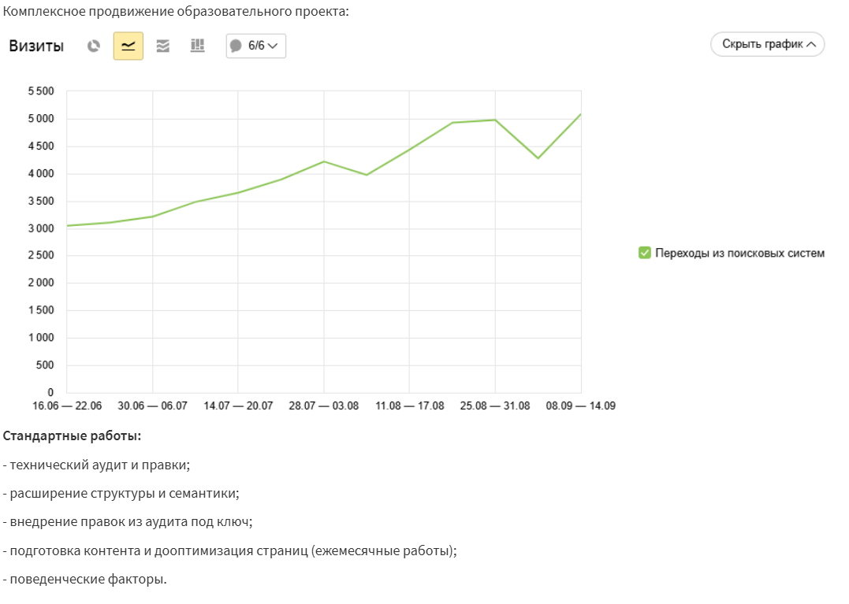Collapse chart via Скрыть график chevron

(811, 44)
